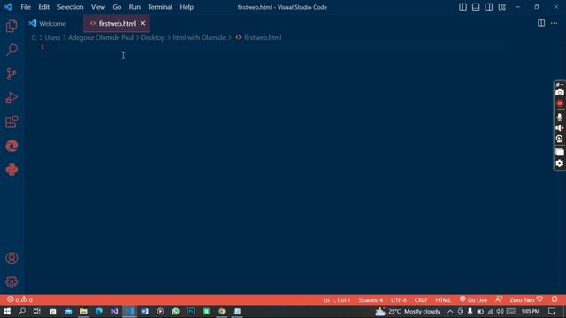566x318 pixels.
Task: Start Go Live server from status bar
Action: (473, 300)
